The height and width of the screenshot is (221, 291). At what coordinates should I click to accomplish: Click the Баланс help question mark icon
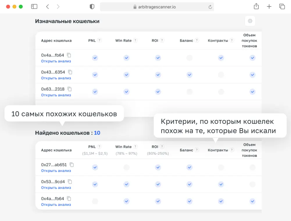[x=197, y=40]
